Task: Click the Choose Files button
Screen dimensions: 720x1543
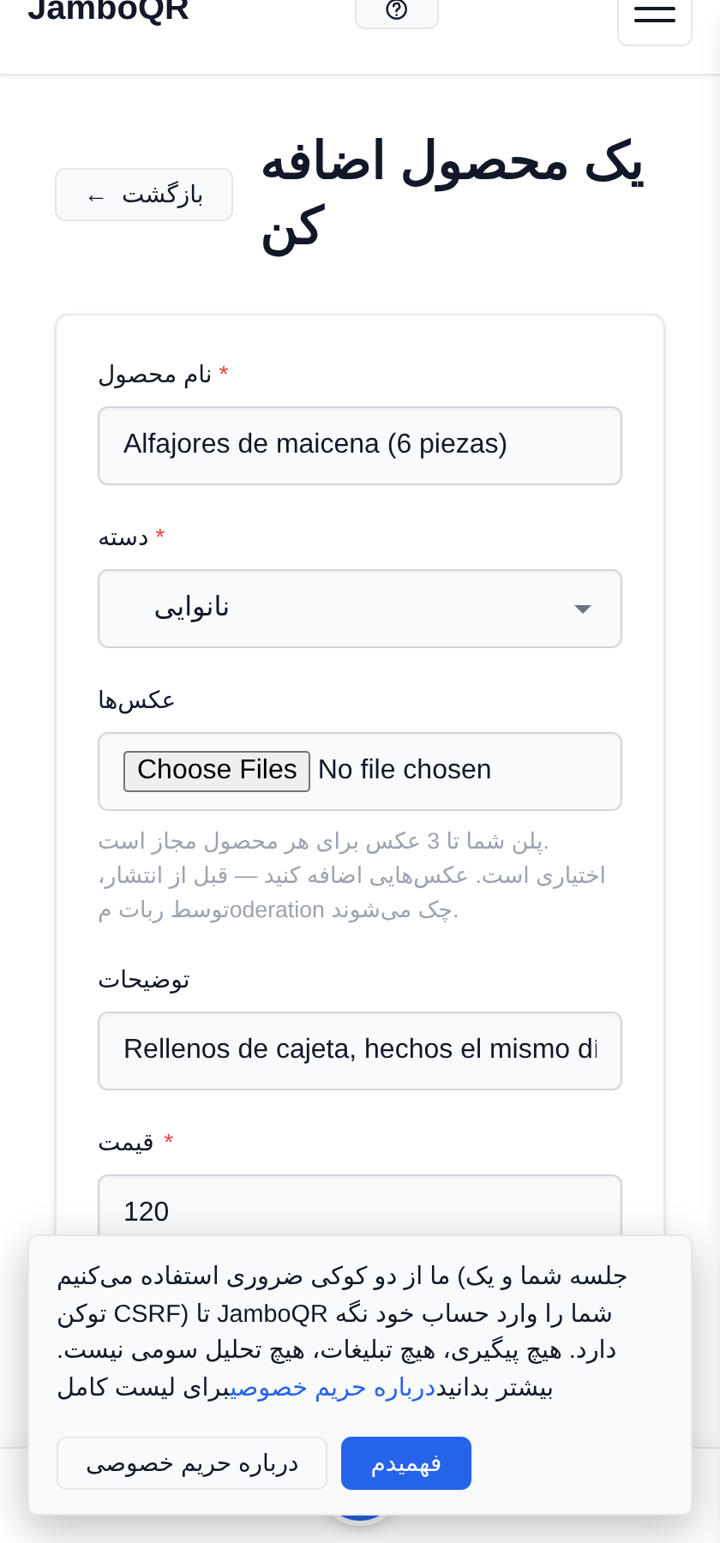Action: pyautogui.click(x=217, y=771)
